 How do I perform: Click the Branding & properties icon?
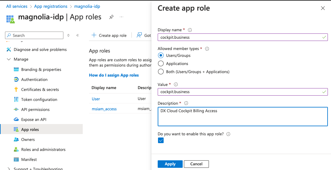coord(16,69)
